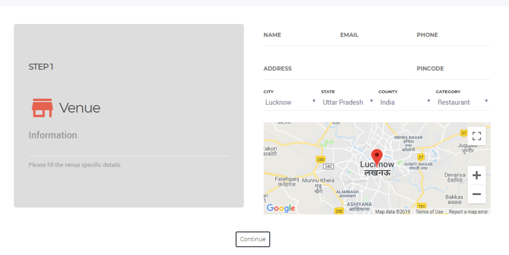The image size is (509, 255).
Task: Click the Venue heading text
Action: click(x=80, y=108)
